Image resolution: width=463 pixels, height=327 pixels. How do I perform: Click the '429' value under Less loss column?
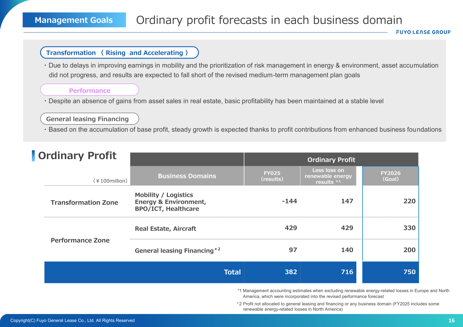[x=347, y=228]
